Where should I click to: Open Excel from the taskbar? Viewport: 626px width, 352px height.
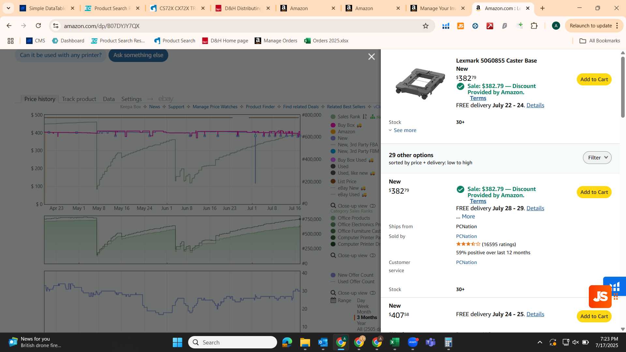pos(395,342)
